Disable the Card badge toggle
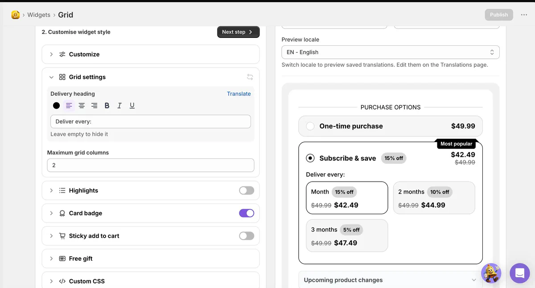Image resolution: width=535 pixels, height=288 pixels. [247, 213]
